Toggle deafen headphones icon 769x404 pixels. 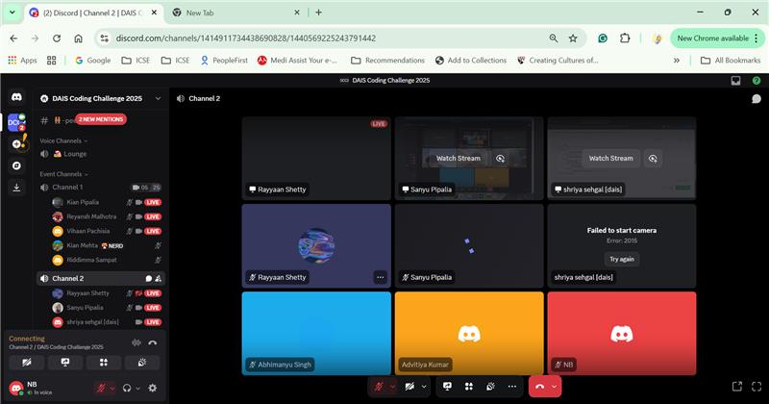[127, 388]
